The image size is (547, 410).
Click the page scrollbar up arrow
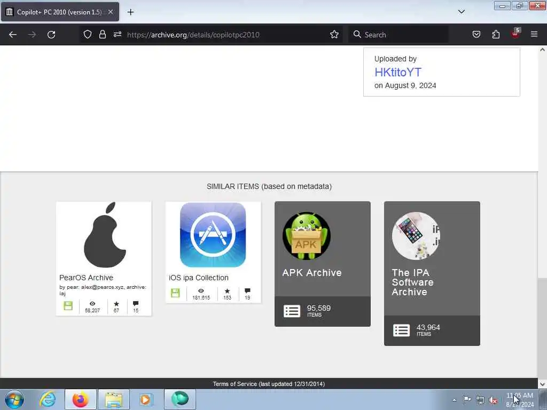542,50
